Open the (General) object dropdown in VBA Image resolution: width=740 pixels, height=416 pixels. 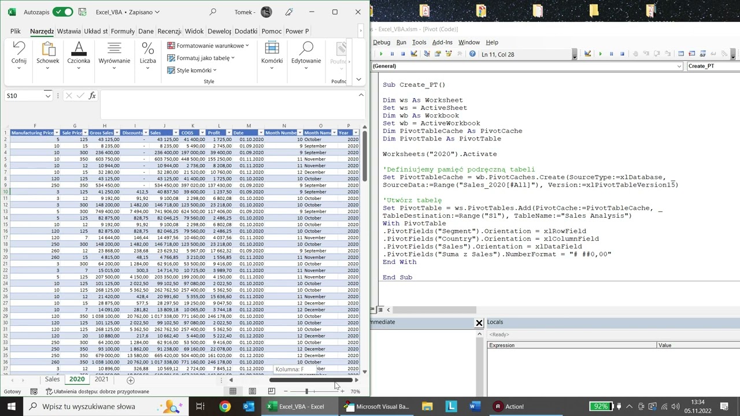point(679,66)
